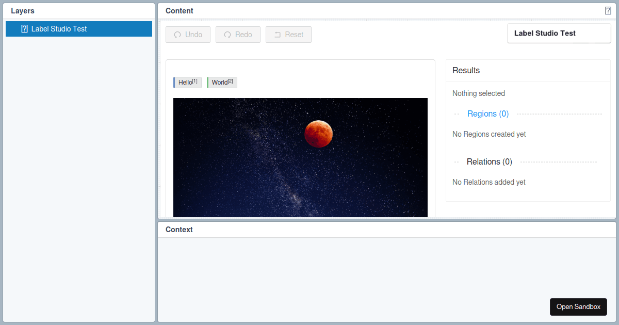
Task: Click the Open Sandbox button
Action: [x=578, y=306]
